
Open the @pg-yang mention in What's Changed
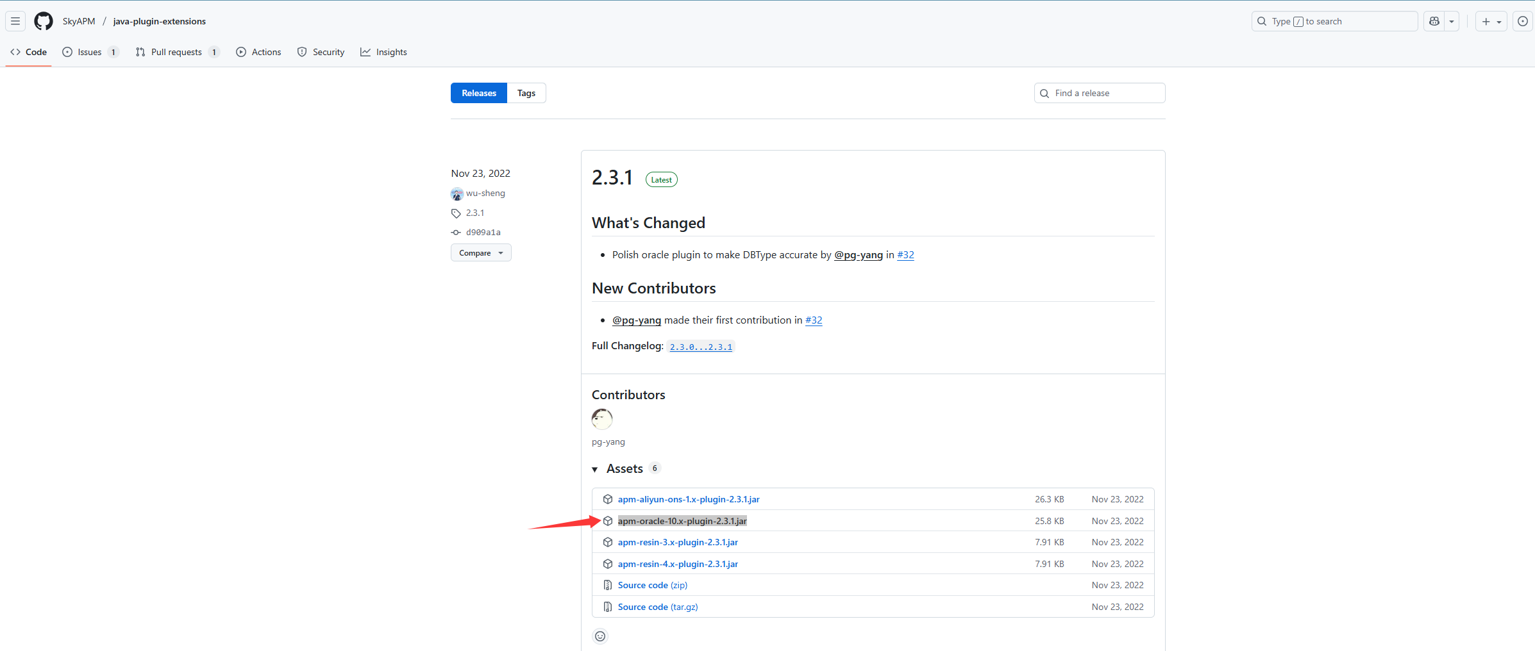859,254
